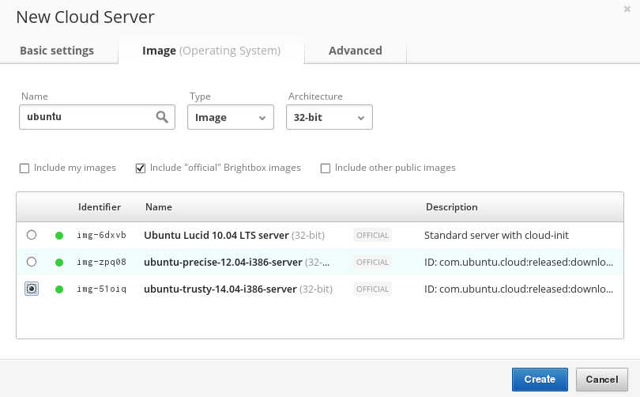This screenshot has height=397, width=640.
Task: Select ubuntu-precise-12.04 radio button
Action: [32, 262]
